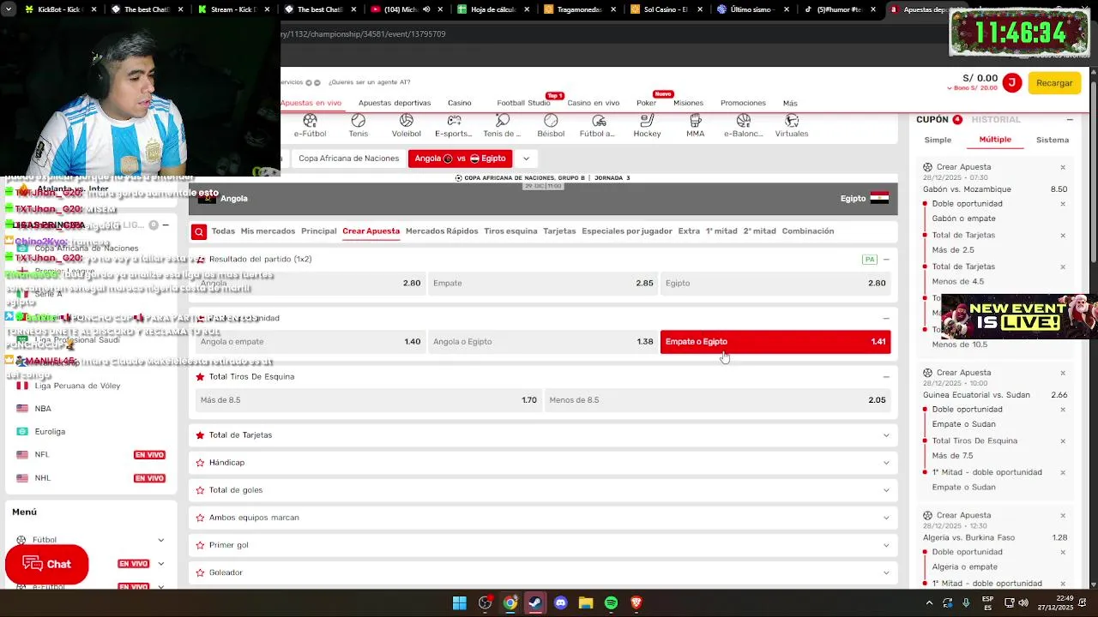The image size is (1098, 617).
Task: Open NBA league in the sidebar
Action: (x=43, y=409)
